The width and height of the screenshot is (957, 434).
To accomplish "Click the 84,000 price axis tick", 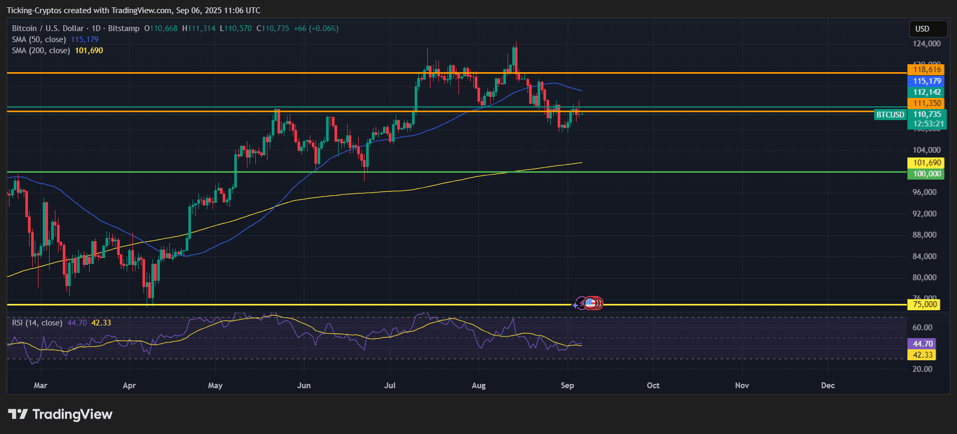I will pyautogui.click(x=925, y=257).
